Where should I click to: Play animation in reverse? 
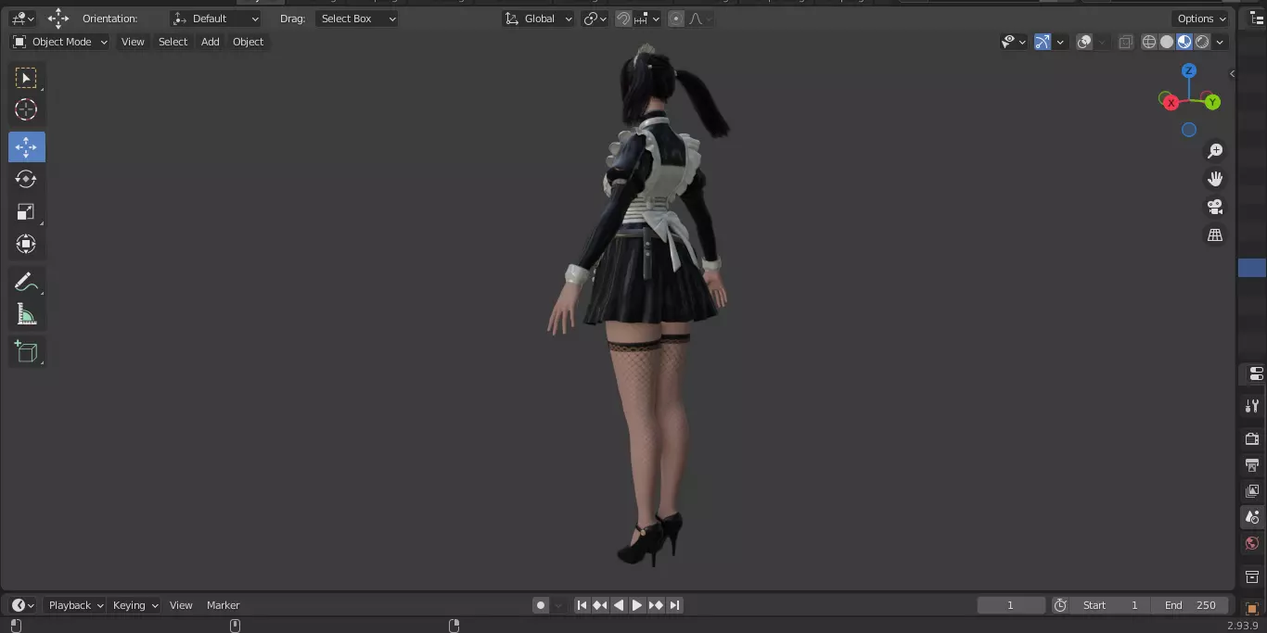tap(619, 605)
